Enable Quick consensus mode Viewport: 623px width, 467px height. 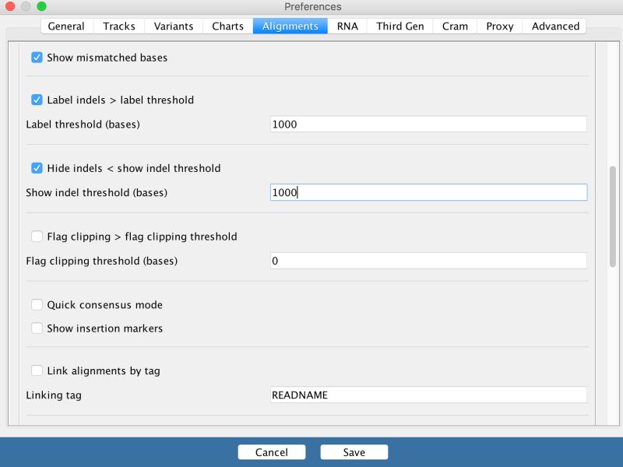pos(37,304)
